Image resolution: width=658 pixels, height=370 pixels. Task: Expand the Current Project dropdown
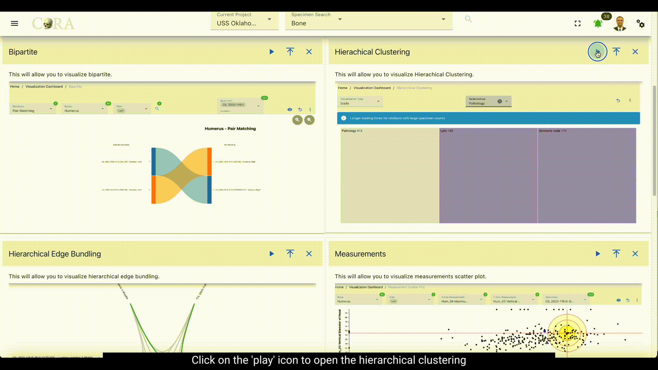[269, 19]
